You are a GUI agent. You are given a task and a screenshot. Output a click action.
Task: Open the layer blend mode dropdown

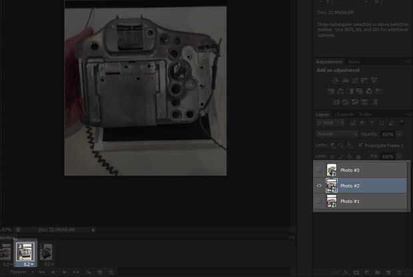point(336,134)
